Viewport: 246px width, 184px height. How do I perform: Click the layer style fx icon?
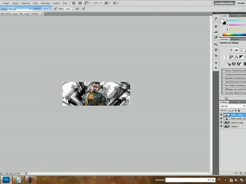241,173
